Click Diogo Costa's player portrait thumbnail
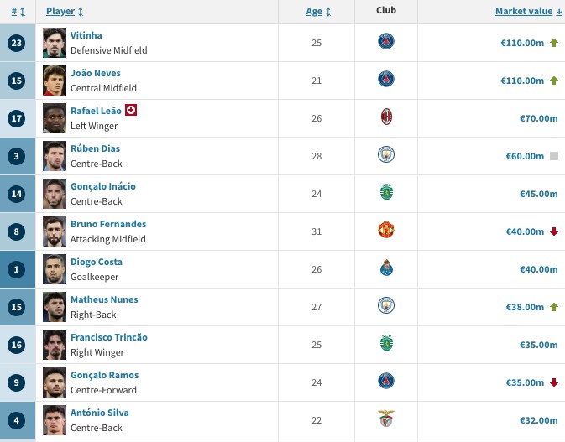 pyautogui.click(x=55, y=269)
